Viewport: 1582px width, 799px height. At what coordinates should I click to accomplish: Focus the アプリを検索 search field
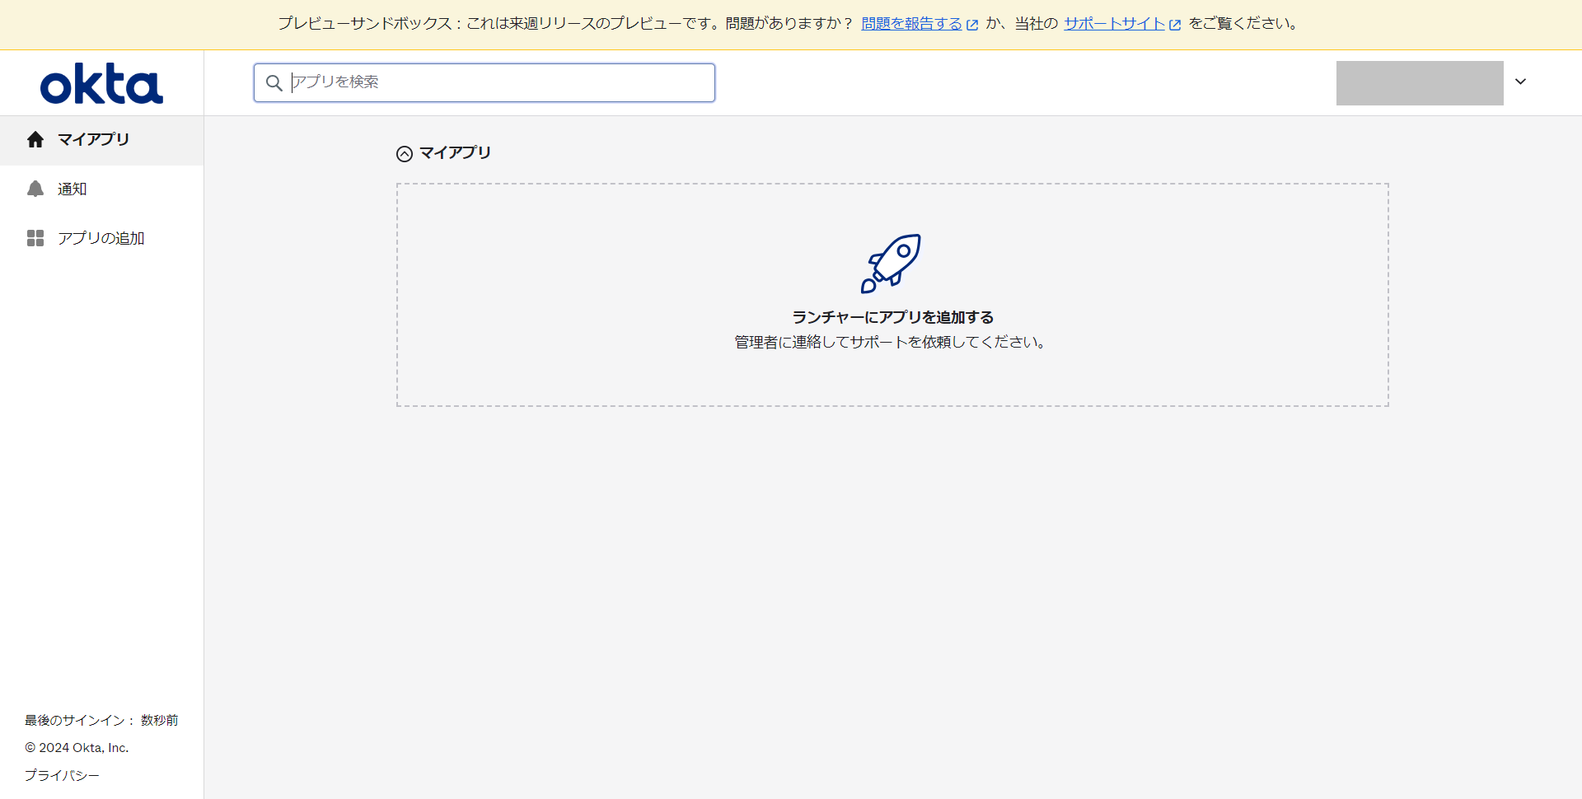494,82
